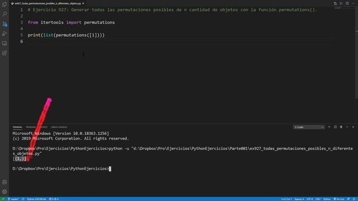This screenshot has height=201, width=358.
Task: Change indentation via Spaces: 4
Action: point(299,199)
